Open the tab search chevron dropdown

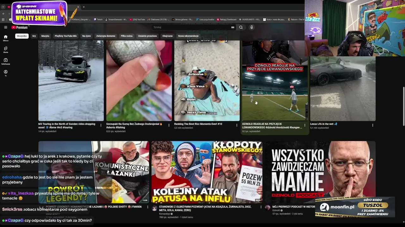click(3, 7)
